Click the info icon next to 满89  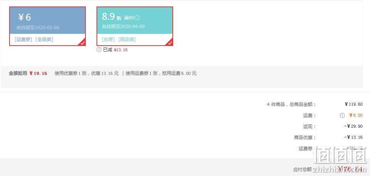pyautogui.click(x=137, y=17)
